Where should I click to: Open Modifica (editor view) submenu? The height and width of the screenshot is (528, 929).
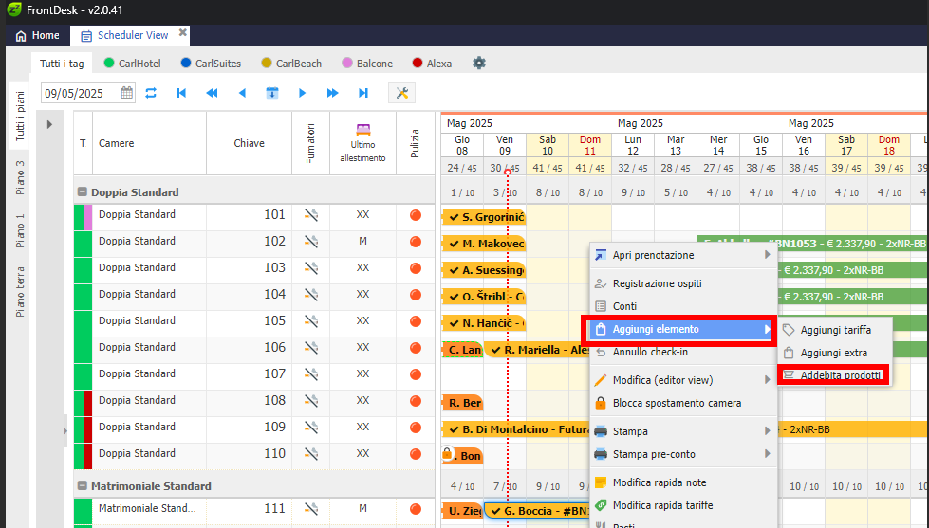[x=684, y=380]
